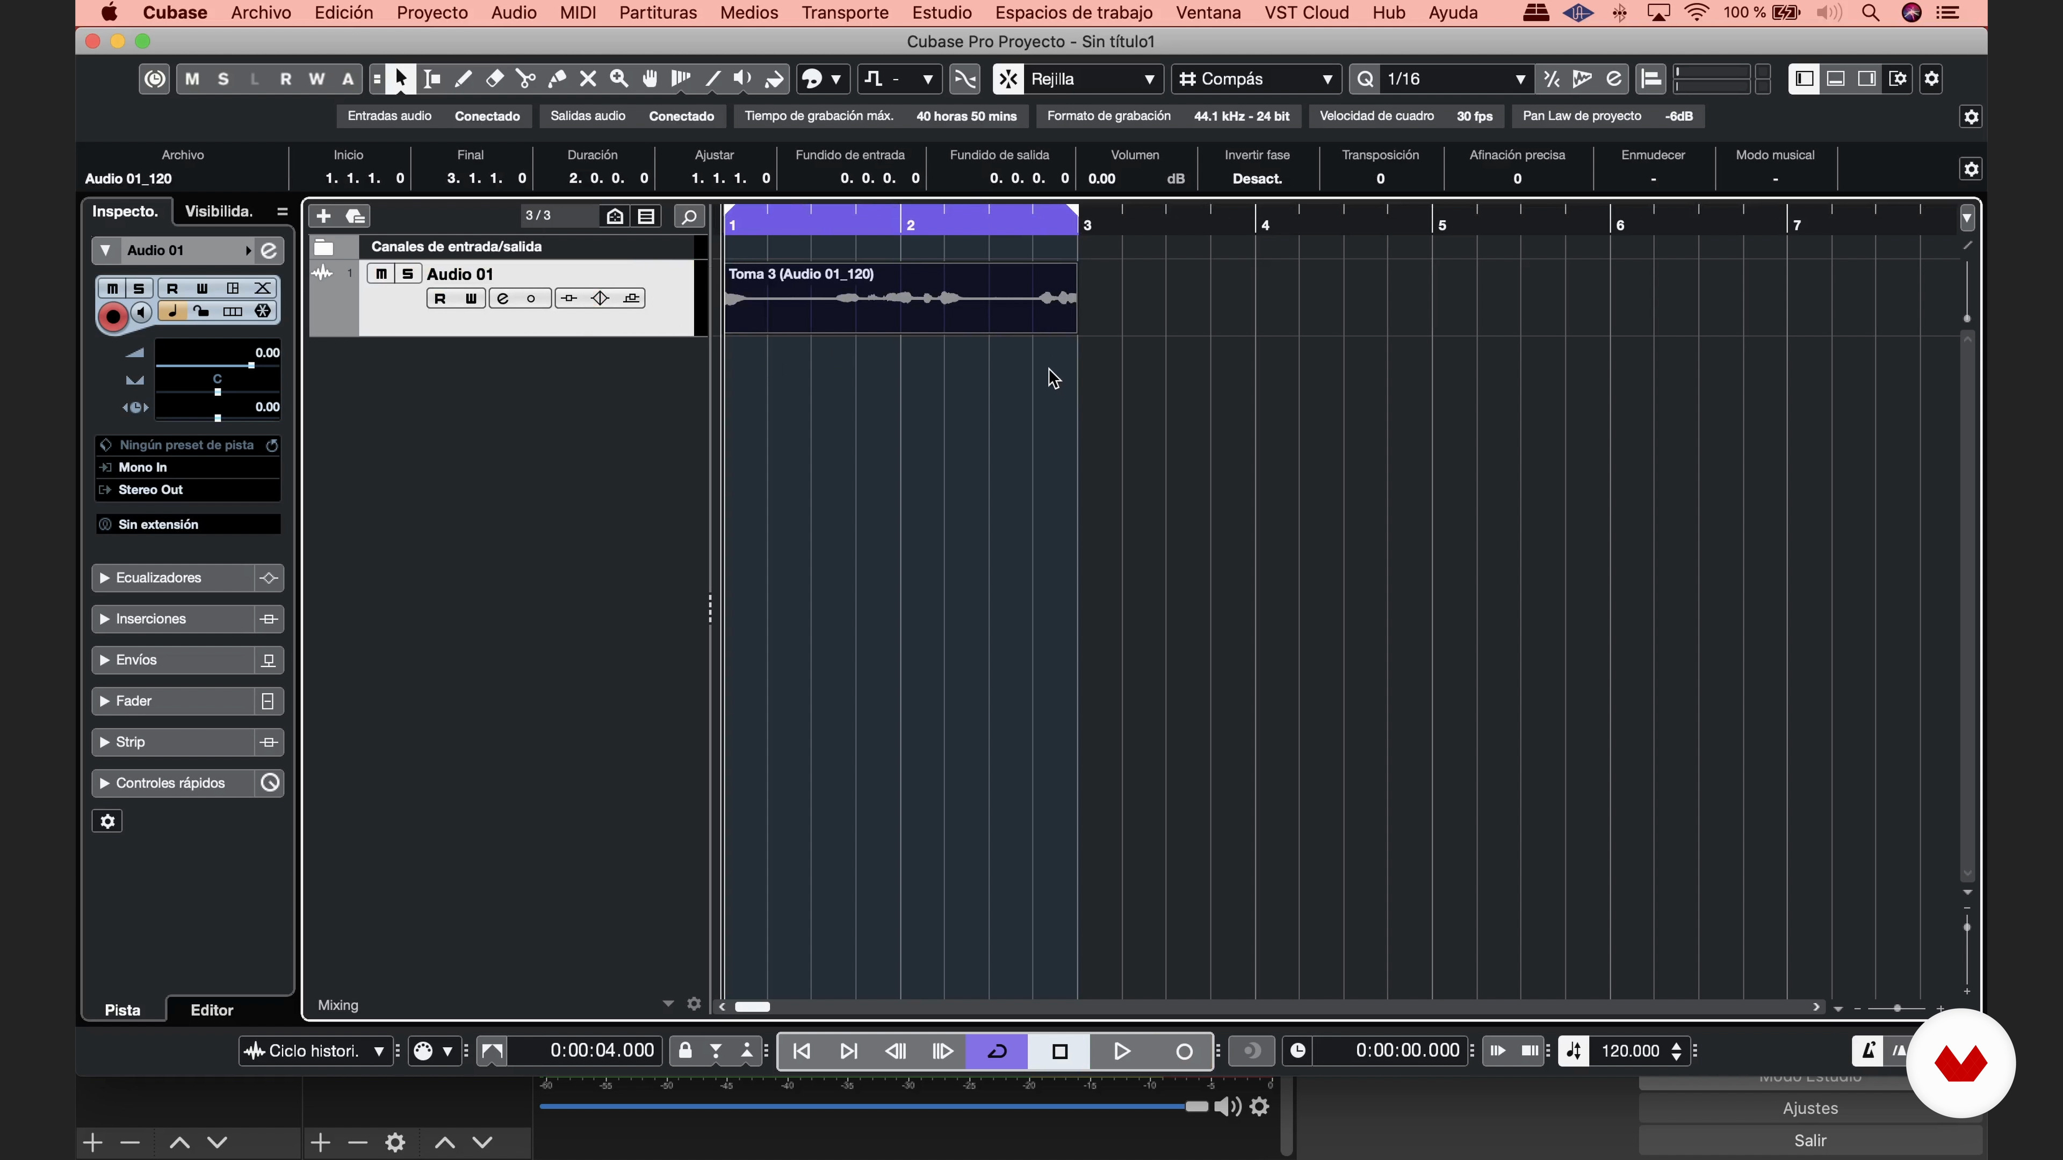Open the track search magnifier

(689, 216)
